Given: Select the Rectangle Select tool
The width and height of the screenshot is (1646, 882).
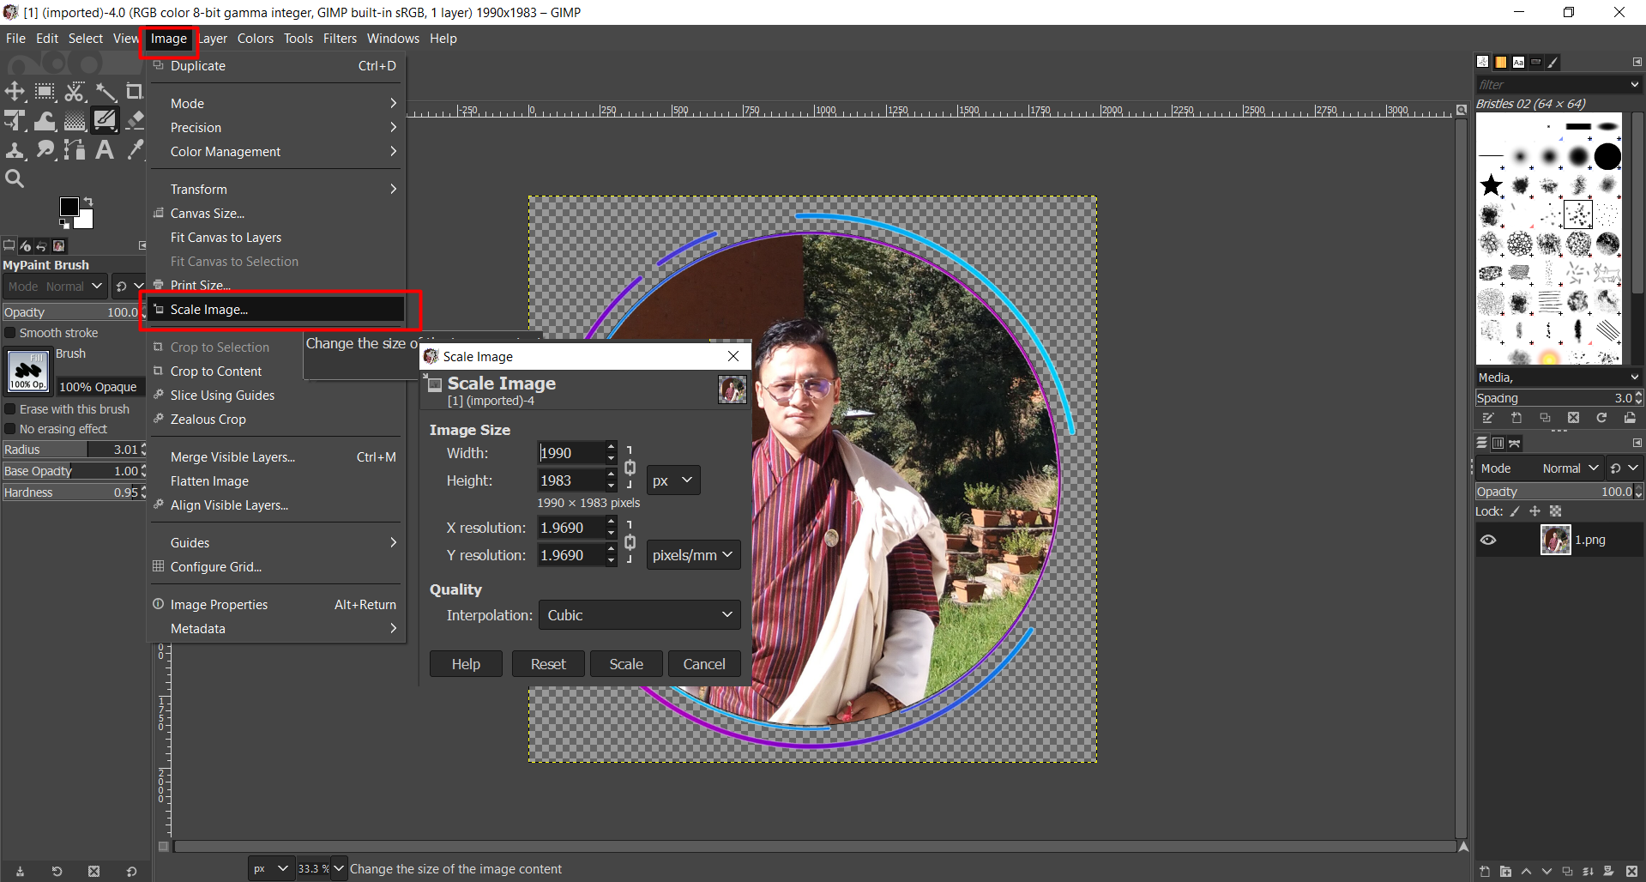Looking at the screenshot, I should (45, 91).
